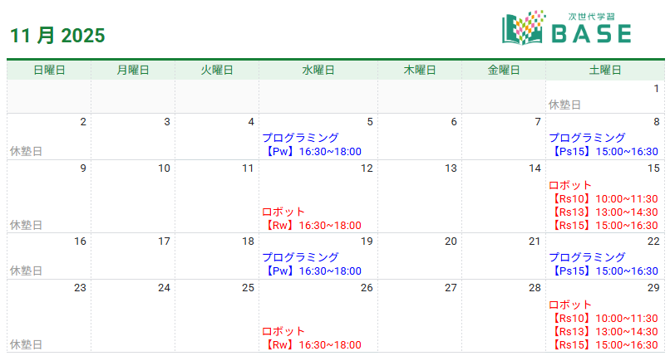This screenshot has height=356, width=670.
Task: Select the 11月 2025 month title
Action: [57, 36]
